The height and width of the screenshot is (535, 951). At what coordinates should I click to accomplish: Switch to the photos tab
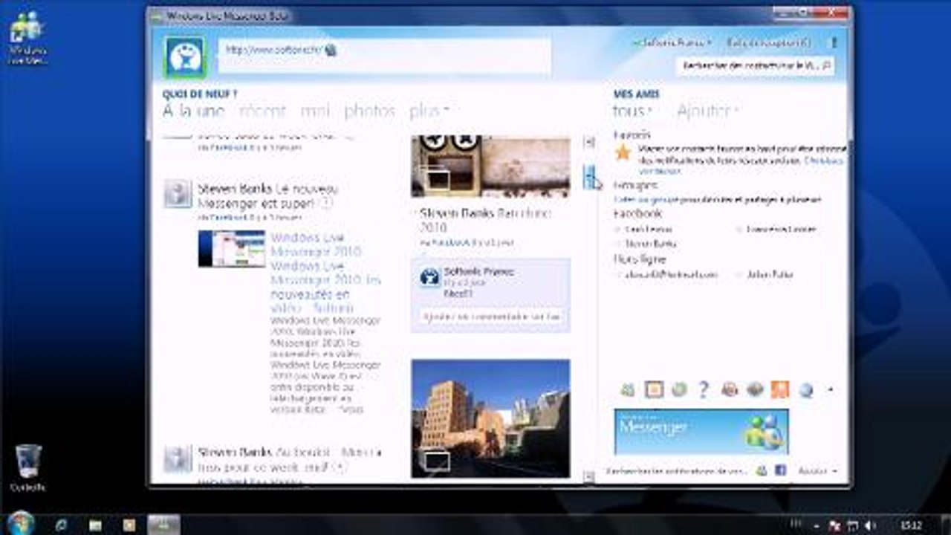coord(369,111)
